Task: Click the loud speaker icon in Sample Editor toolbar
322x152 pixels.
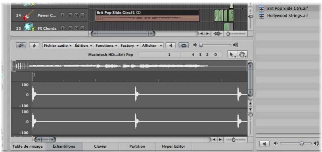Action: [236, 45]
